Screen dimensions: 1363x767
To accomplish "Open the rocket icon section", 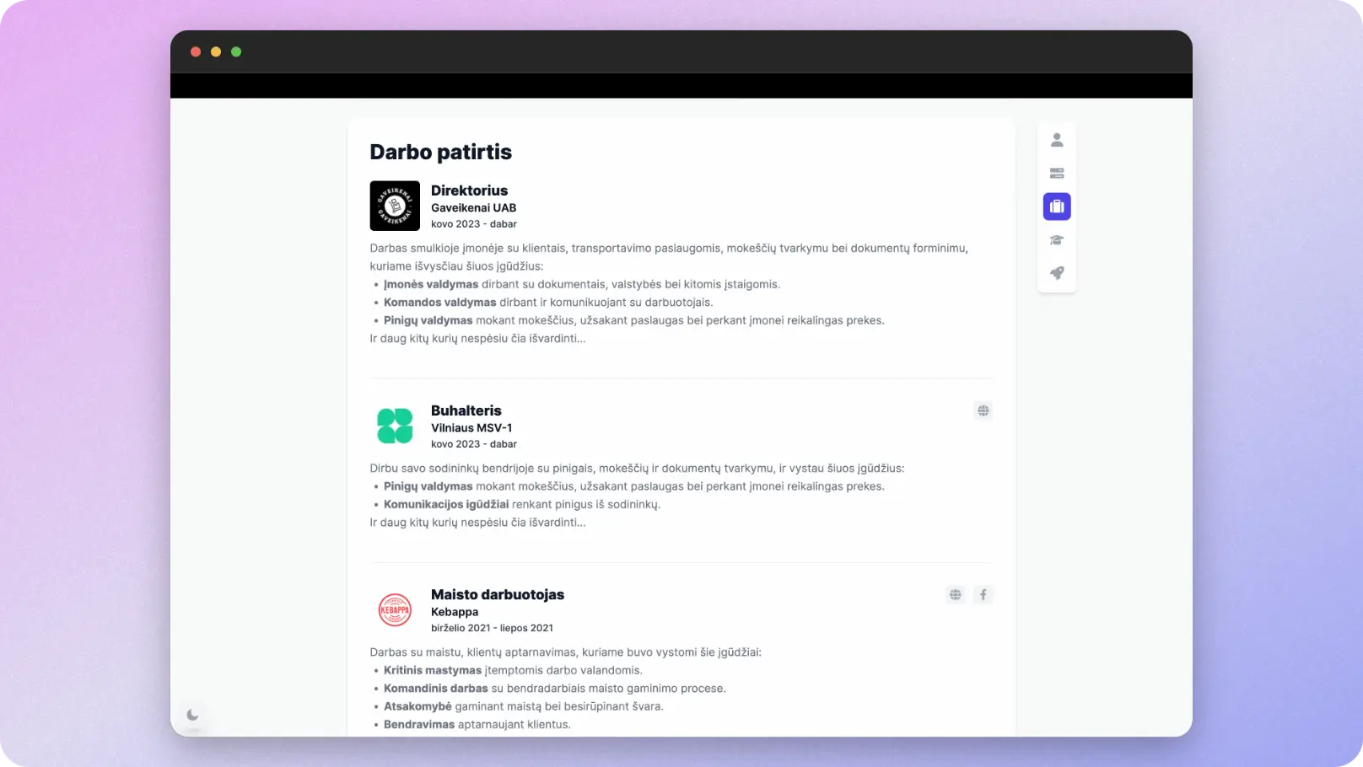I will [1057, 273].
